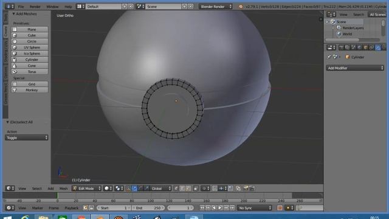Open proportional editing options
This screenshot has width=389, height=219.
click(x=205, y=189)
